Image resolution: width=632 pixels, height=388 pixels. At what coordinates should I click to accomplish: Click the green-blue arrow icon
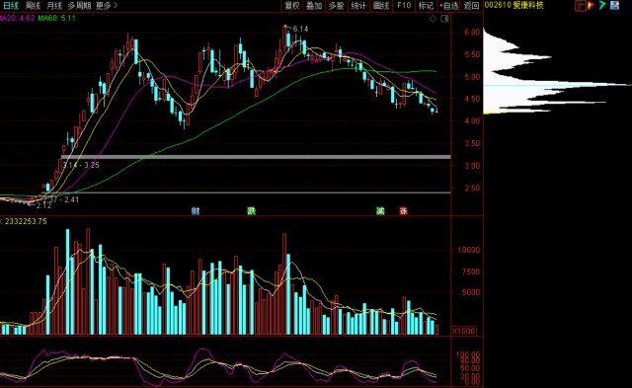pyautogui.click(x=602, y=6)
